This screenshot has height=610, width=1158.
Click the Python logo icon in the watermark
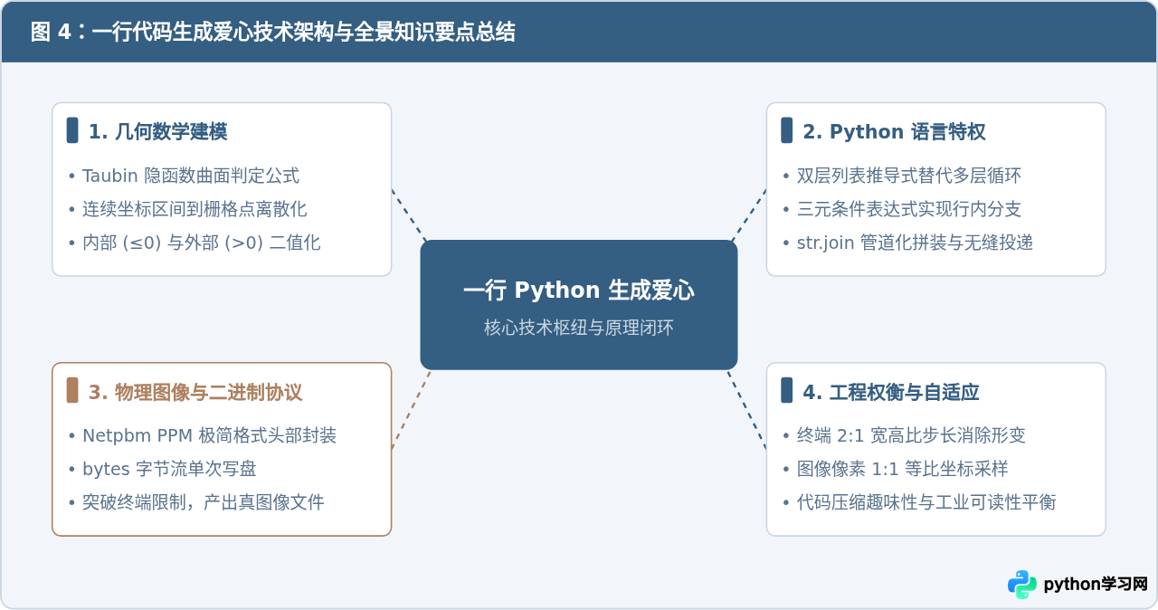(x=1022, y=585)
